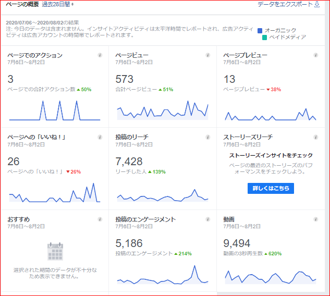The height and width of the screenshot is (296, 330).
Task: Open the ページでのアクション card title
Action: [x=35, y=55]
